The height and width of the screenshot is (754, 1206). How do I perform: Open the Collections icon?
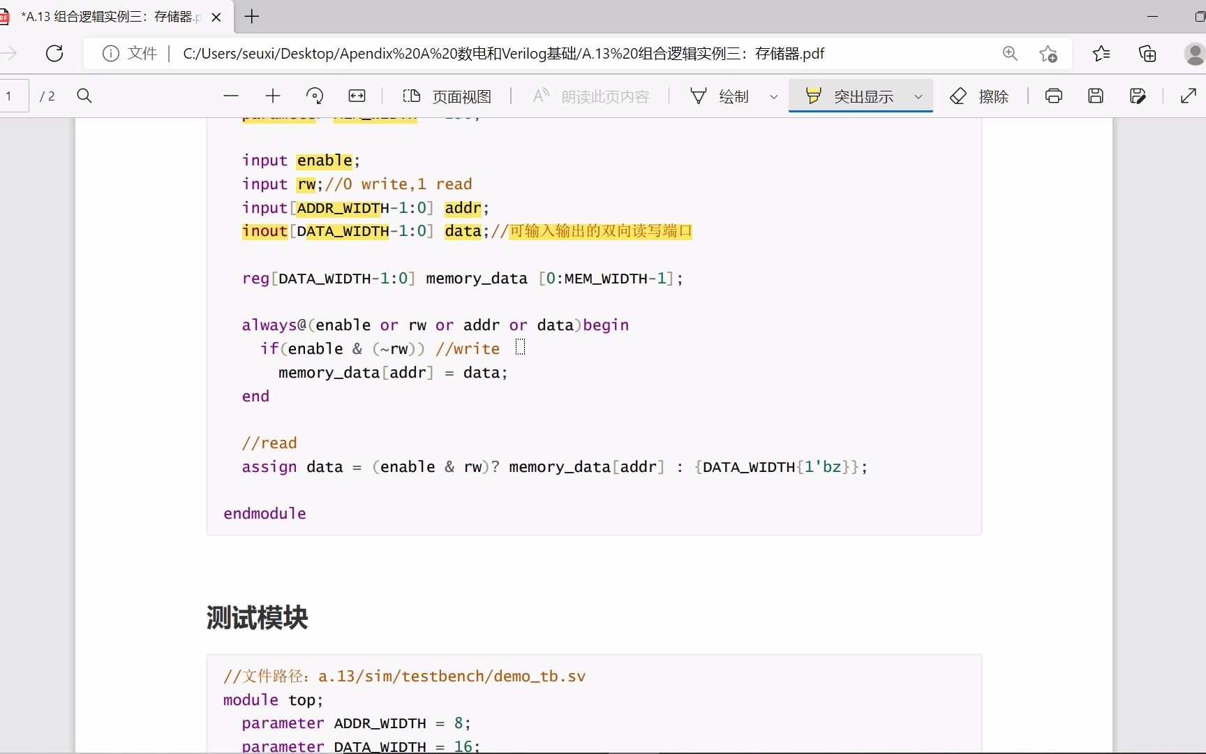(x=1147, y=54)
